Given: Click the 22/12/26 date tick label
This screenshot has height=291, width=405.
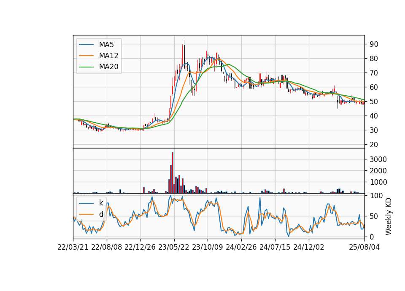Looking at the screenshot, I should [x=140, y=247].
